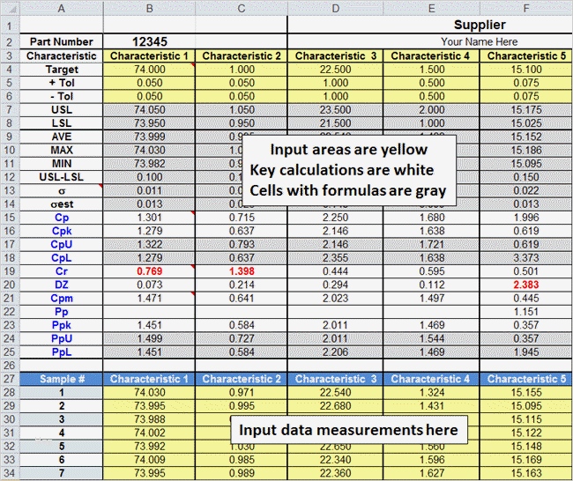This screenshot has width=573, height=481.
Task: Click PpL value 1.945
Action: point(526,352)
